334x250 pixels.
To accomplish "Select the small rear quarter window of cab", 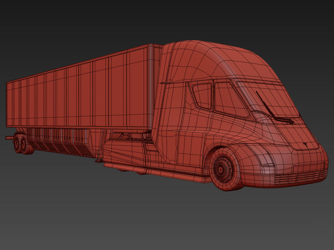I will tap(202, 96).
